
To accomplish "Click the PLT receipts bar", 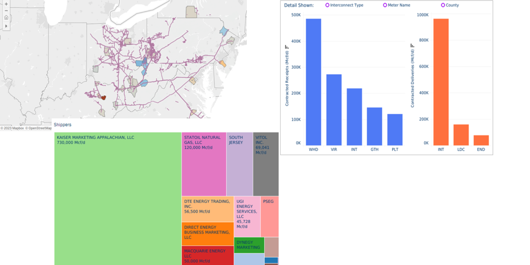I will pos(395,130).
